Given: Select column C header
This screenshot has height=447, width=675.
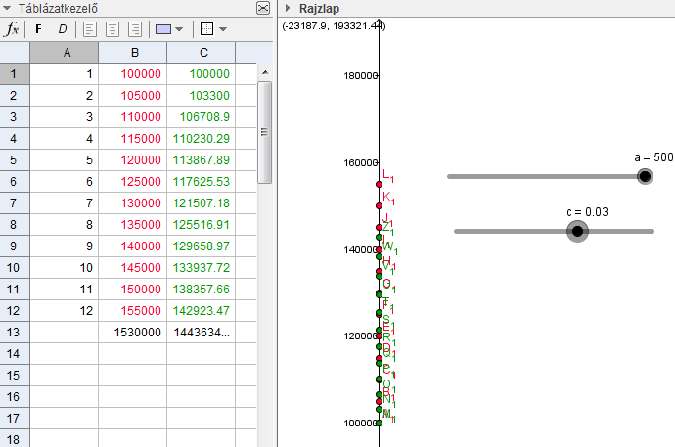Looking at the screenshot, I should coord(201,53).
